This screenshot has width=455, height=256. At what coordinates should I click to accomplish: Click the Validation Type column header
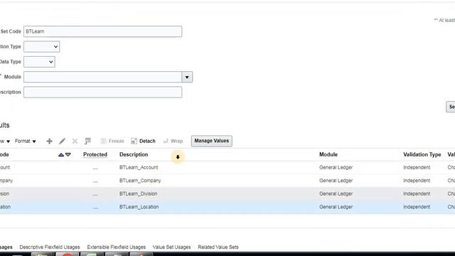422,155
